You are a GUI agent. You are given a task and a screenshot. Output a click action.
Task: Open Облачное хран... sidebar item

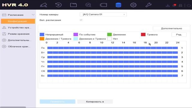[18, 46]
